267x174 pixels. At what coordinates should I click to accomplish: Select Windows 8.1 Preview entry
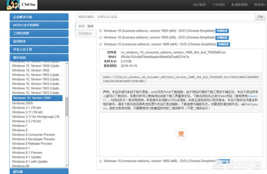[27, 153]
